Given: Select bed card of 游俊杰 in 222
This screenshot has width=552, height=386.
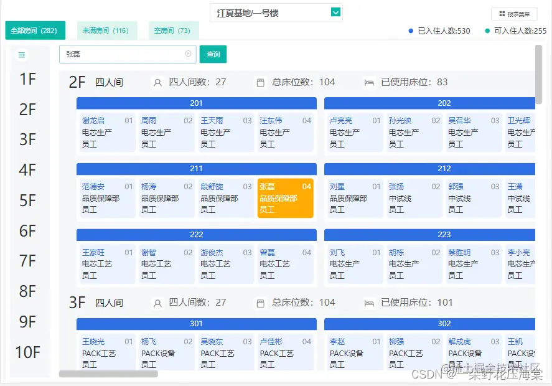Looking at the screenshot, I should pos(226,264).
